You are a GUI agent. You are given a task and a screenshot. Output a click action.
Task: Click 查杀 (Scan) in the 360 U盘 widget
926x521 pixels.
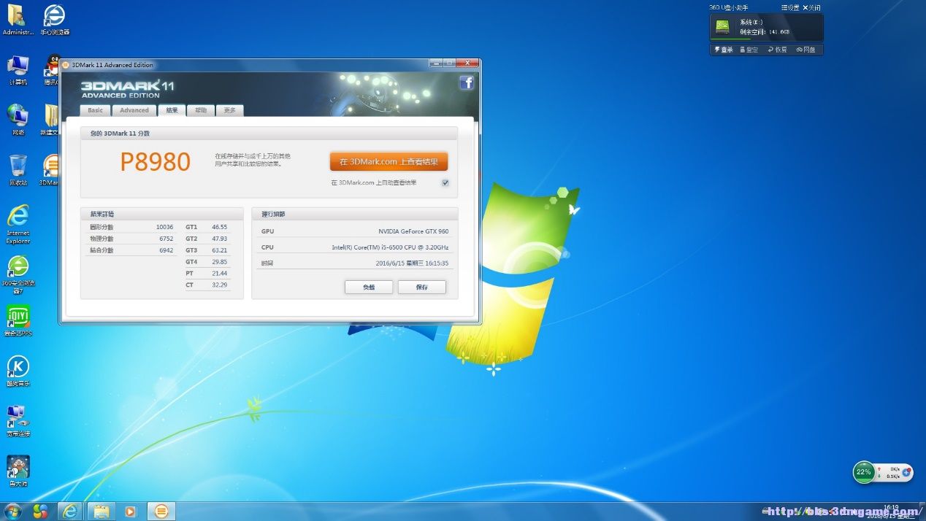[x=724, y=50]
